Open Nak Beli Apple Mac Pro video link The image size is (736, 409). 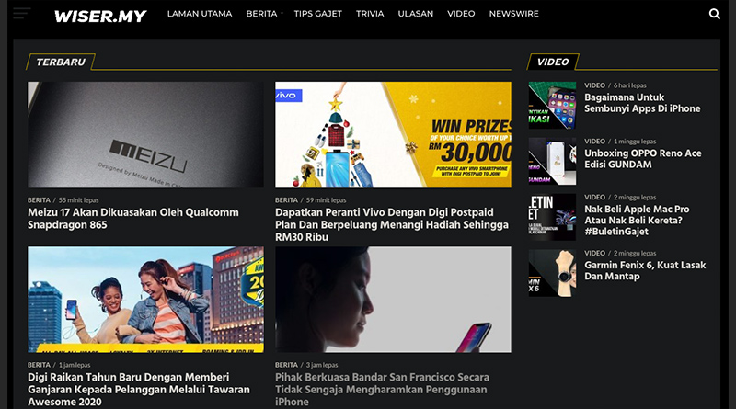point(637,220)
